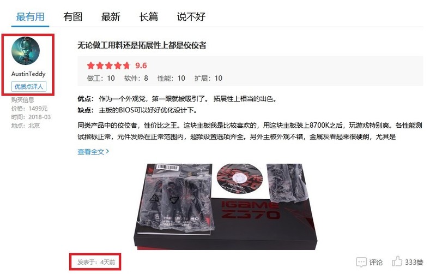Open the review title about 做工用料
Viewport: 436px width, 279px height.
142,45
